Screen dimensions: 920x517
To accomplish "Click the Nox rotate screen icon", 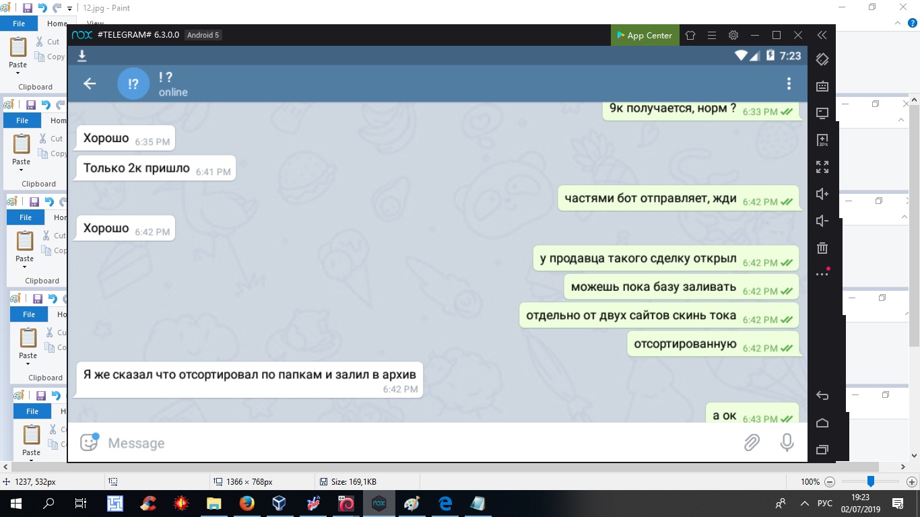I will [822, 59].
